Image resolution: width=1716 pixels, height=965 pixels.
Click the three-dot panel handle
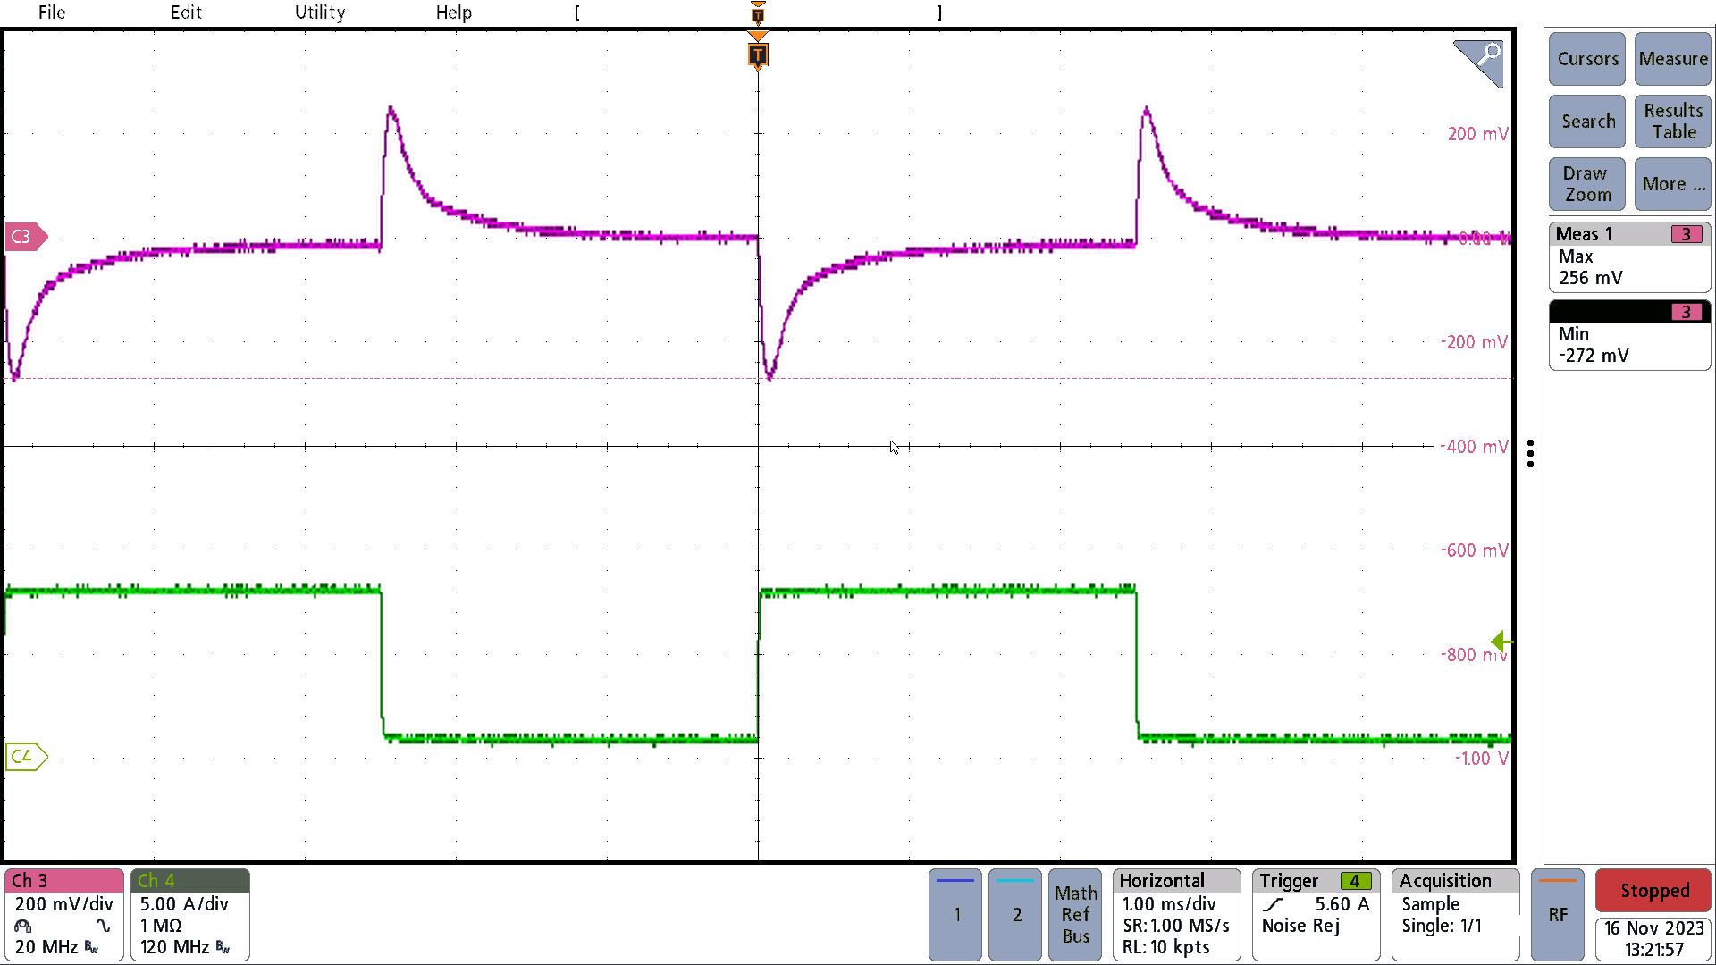(1531, 453)
